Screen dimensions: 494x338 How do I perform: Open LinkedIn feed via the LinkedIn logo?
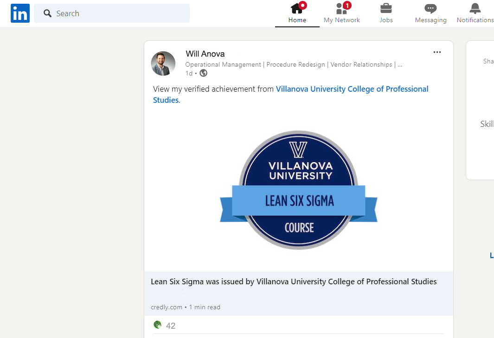(x=20, y=13)
